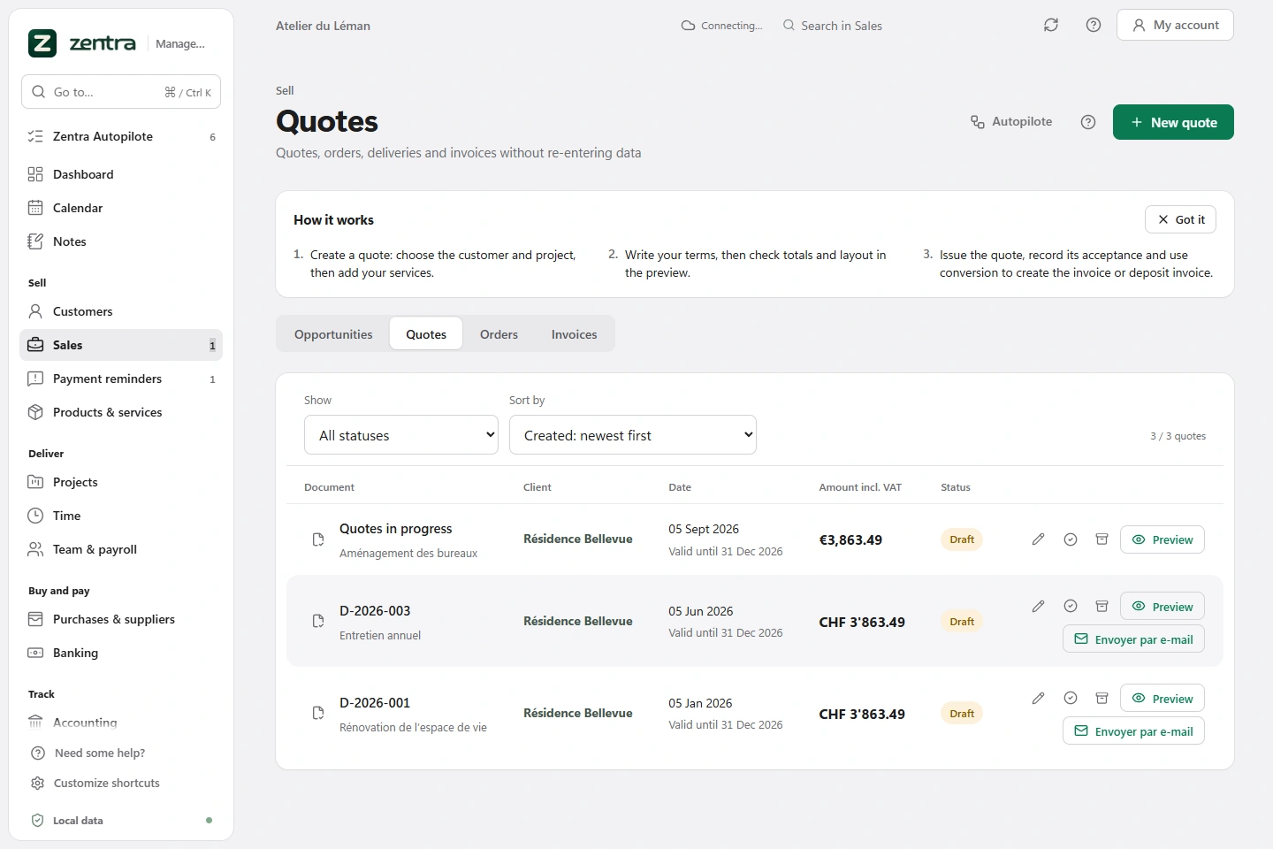
Task: Click the Autopilote button in Quotes header
Action: click(1011, 122)
